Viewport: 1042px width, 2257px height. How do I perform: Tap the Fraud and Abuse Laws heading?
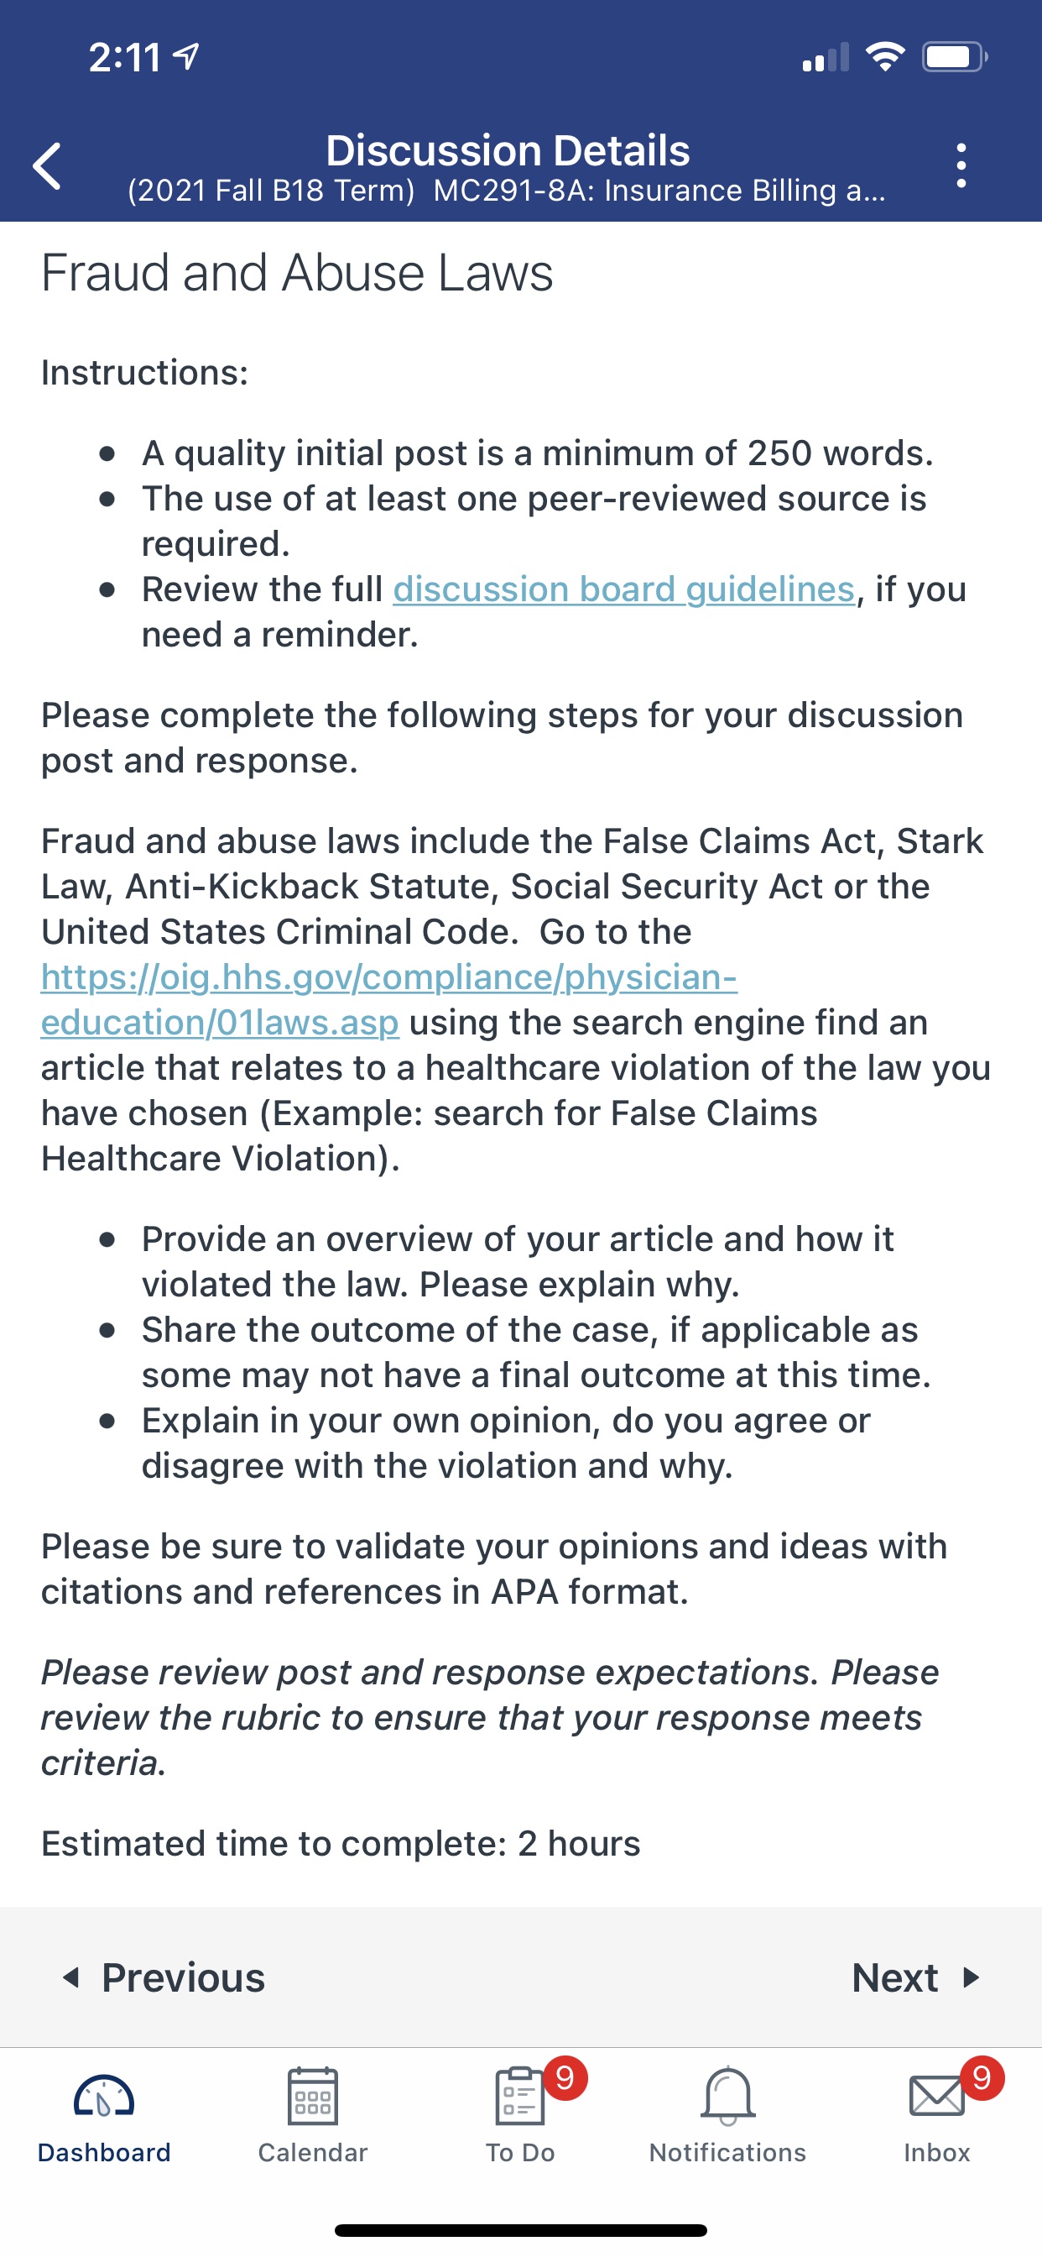click(x=297, y=273)
